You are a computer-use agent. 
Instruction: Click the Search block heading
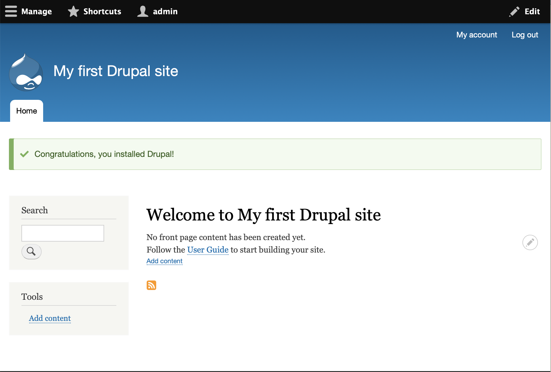click(35, 210)
